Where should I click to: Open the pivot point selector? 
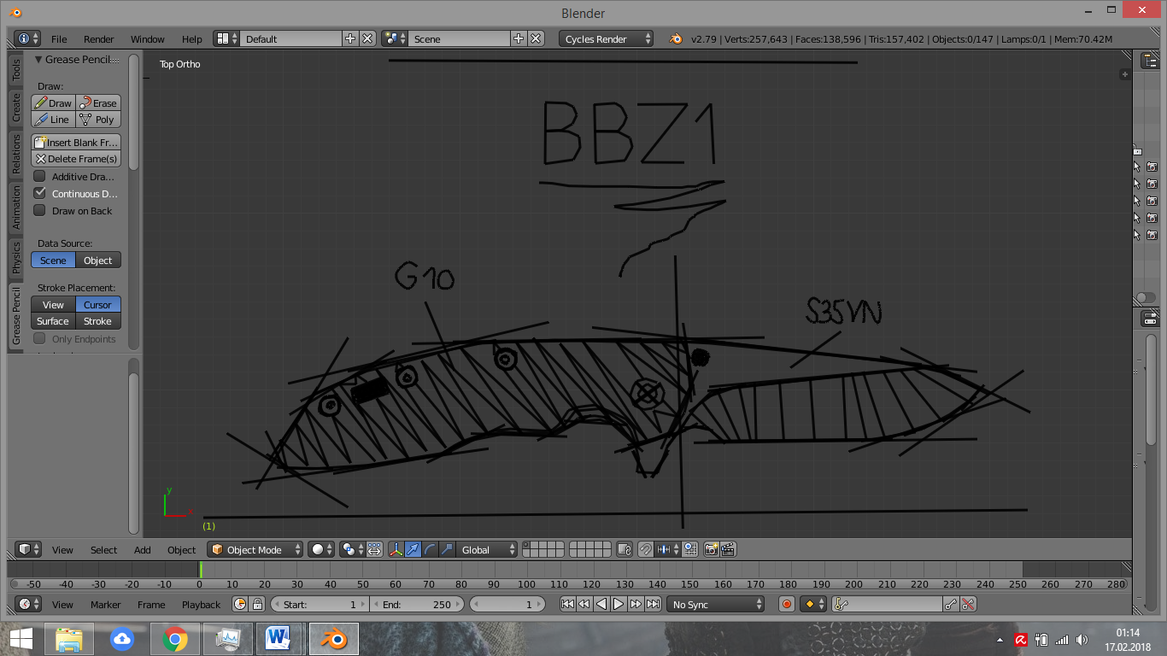(352, 550)
